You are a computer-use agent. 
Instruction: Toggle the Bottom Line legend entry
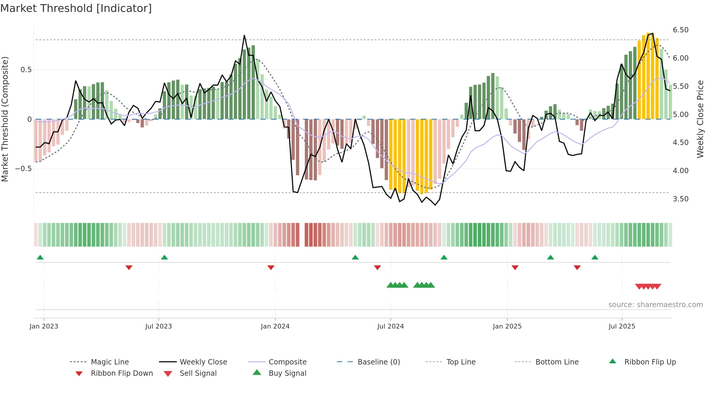[x=547, y=362]
